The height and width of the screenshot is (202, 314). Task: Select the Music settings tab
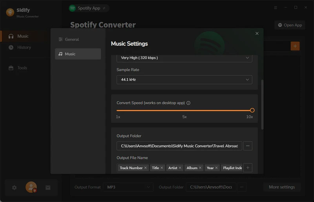[78, 54]
